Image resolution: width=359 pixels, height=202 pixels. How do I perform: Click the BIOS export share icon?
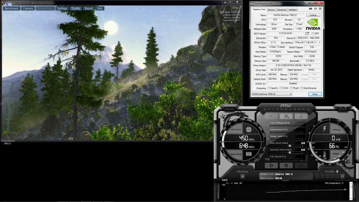(x=307, y=33)
